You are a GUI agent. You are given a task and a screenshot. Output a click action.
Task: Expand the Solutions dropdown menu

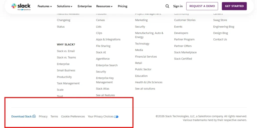[65, 6]
